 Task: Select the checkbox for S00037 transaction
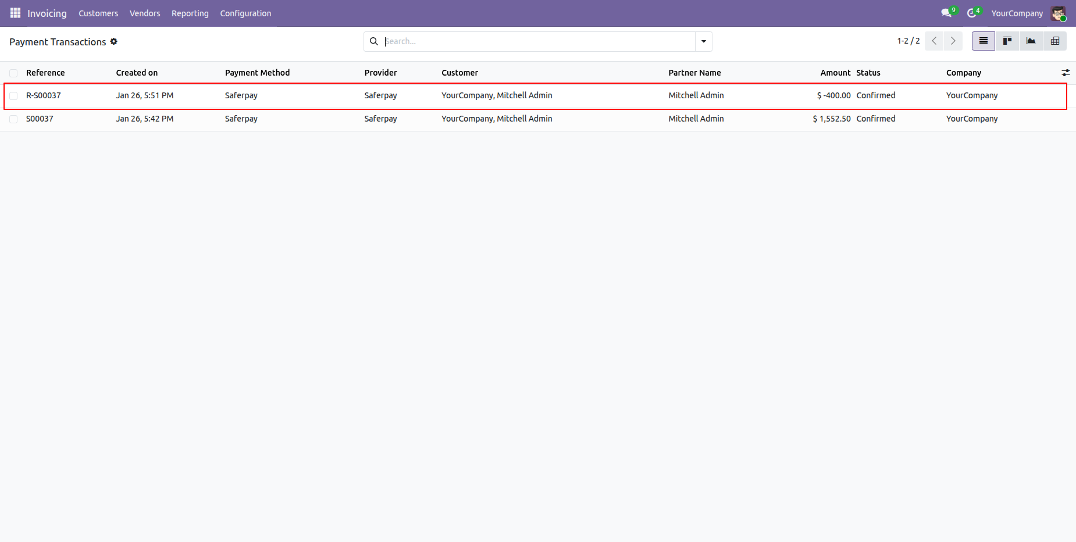pos(13,119)
